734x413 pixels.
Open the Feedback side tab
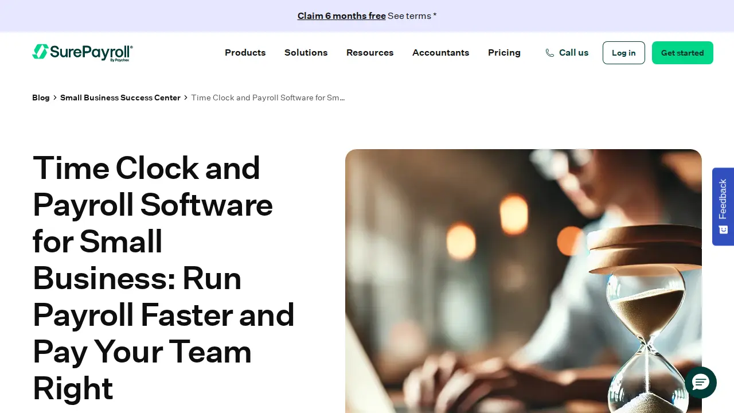(x=723, y=206)
